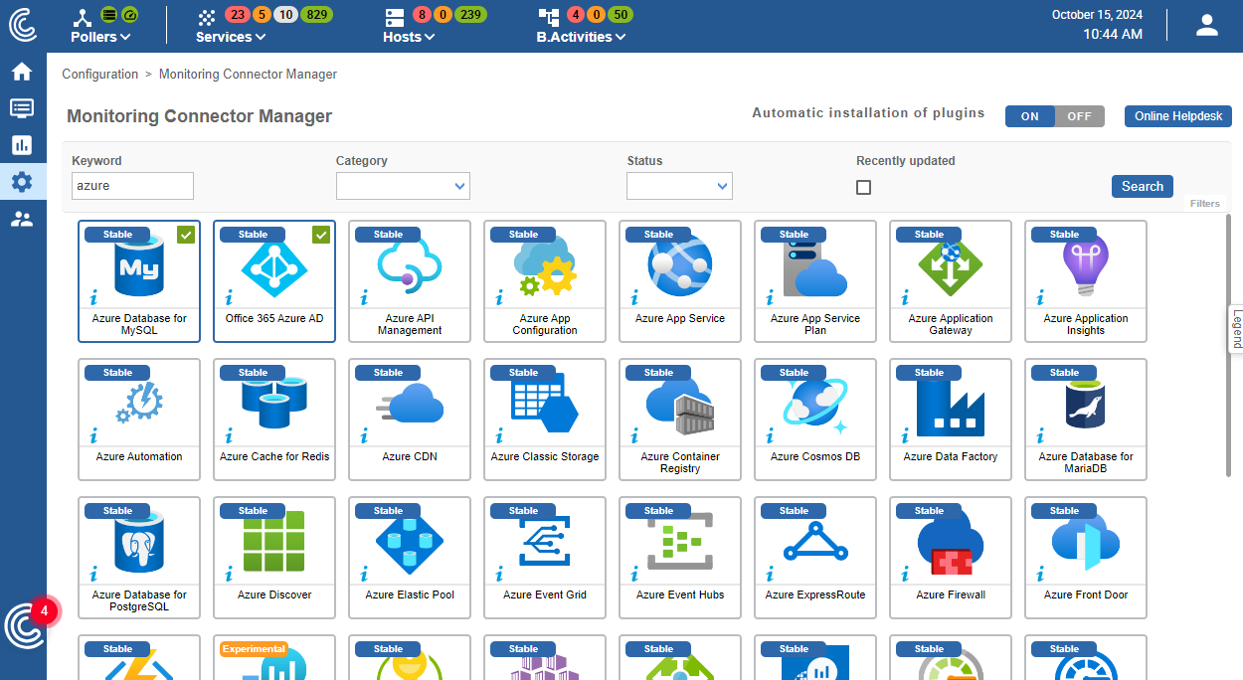Image resolution: width=1243 pixels, height=680 pixels.
Task: Click the Search button
Action: pyautogui.click(x=1142, y=186)
